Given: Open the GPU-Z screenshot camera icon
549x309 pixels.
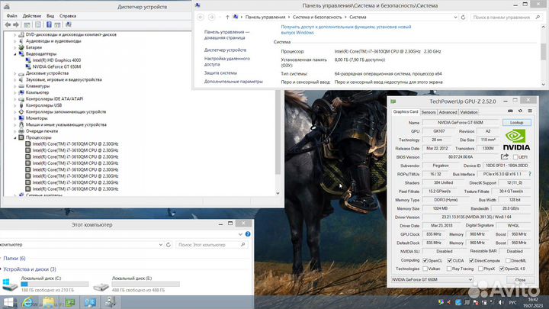Looking at the screenshot, I should [x=510, y=111].
